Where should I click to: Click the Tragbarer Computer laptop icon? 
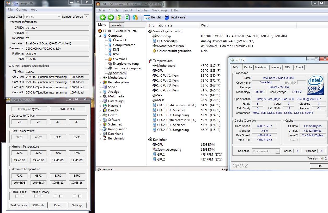tap(110, 68)
